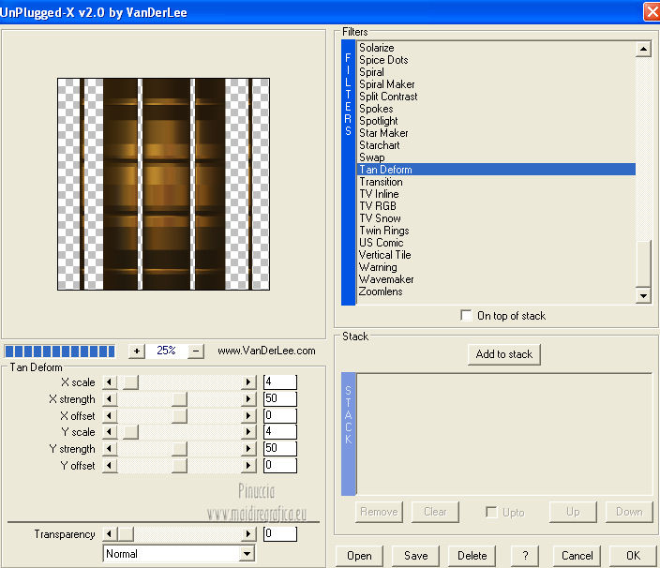The width and height of the screenshot is (660, 568).
Task: Click the filter preview image
Action: (x=163, y=184)
